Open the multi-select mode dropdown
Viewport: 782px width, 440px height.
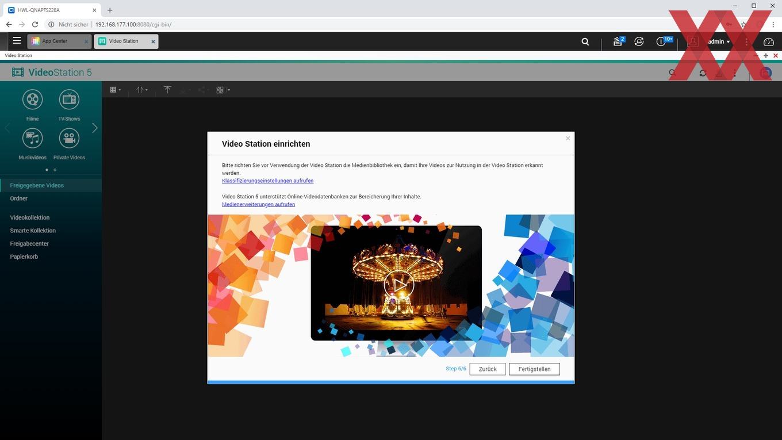[x=223, y=90]
